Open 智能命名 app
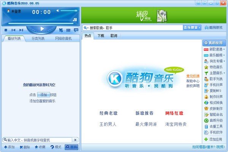The height and width of the screenshot is (152, 228). point(214,114)
